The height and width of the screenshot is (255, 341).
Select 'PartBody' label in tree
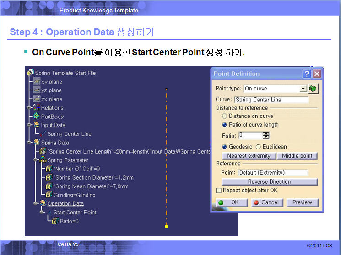pyautogui.click(x=52, y=117)
